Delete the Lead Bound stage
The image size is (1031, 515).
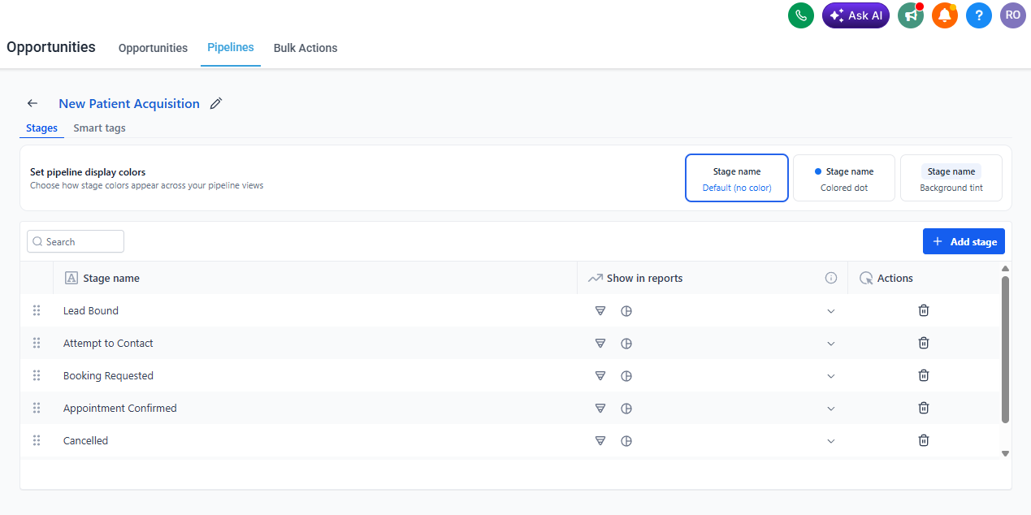point(924,310)
